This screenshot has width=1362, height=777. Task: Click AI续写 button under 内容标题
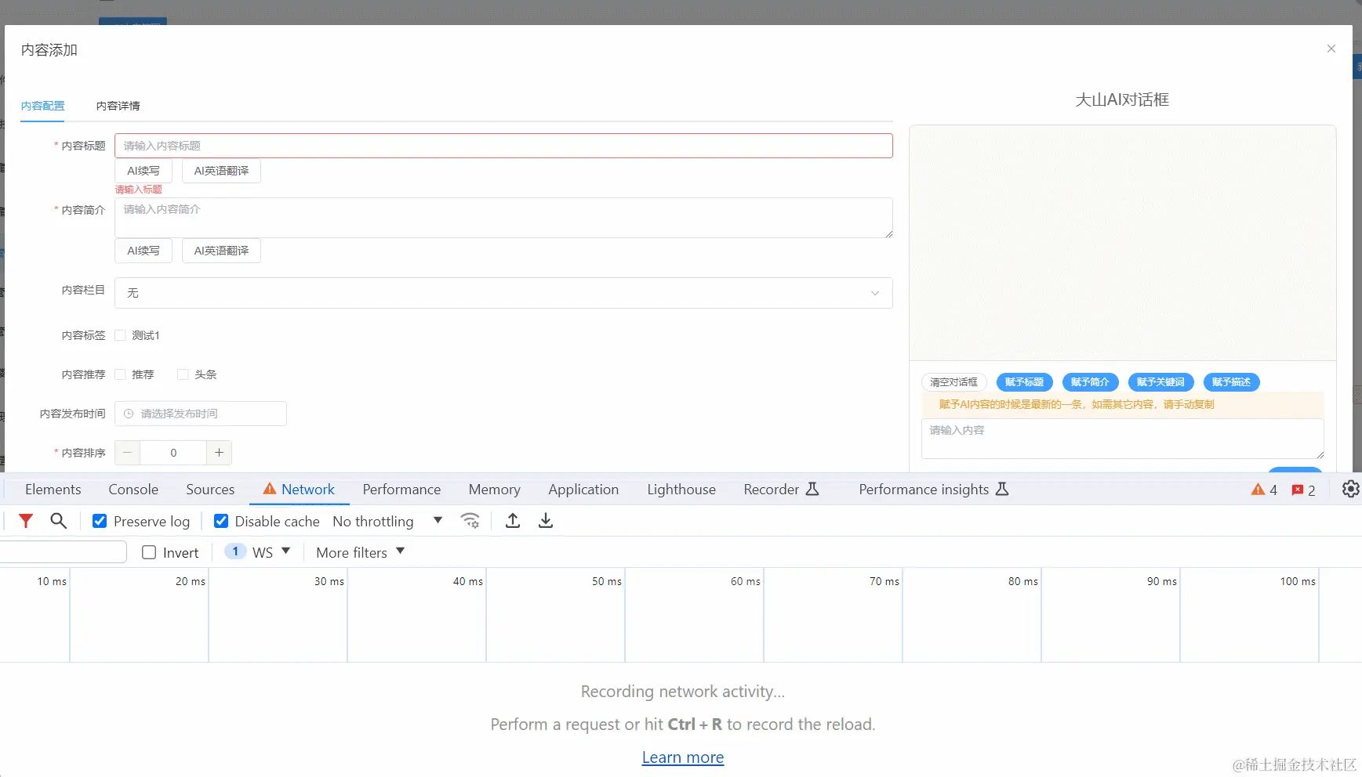click(143, 171)
